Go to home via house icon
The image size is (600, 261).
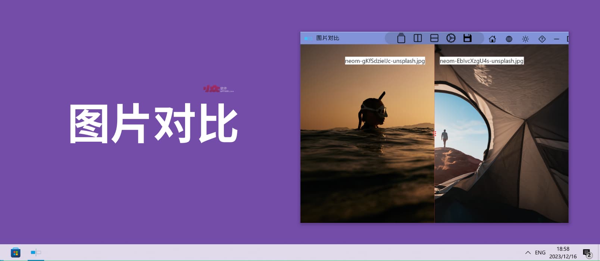point(492,39)
